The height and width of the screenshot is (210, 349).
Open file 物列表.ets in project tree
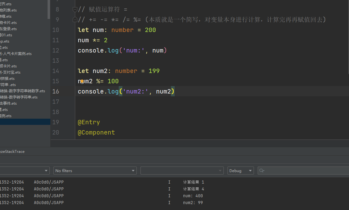[8, 10]
